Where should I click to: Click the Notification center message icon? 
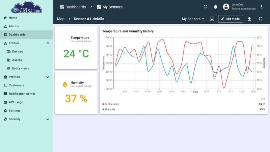click(x=5, y=94)
